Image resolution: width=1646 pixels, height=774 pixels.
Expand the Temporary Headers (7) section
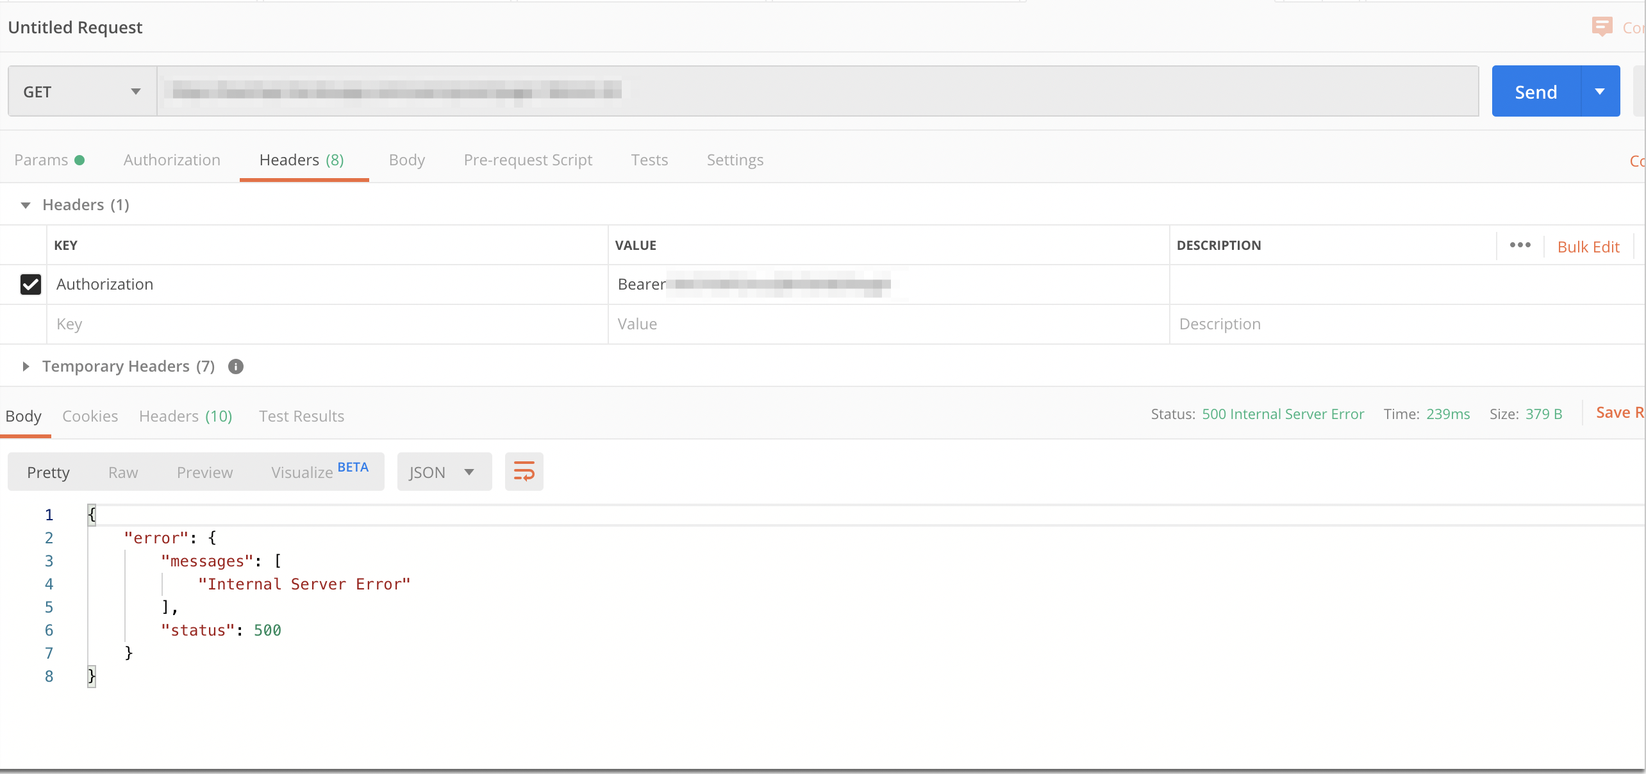tap(26, 366)
